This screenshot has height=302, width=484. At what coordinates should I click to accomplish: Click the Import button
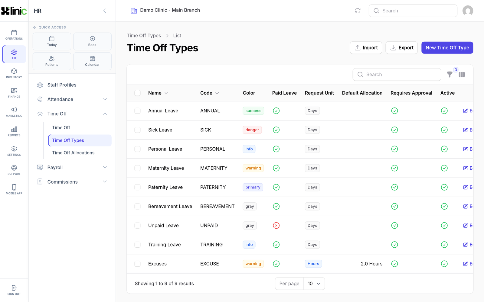[366, 48]
